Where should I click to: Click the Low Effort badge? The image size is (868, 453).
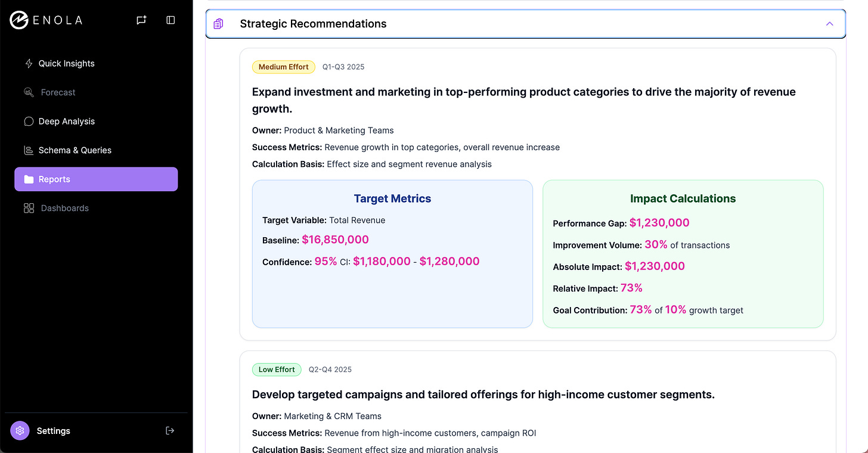(277, 370)
